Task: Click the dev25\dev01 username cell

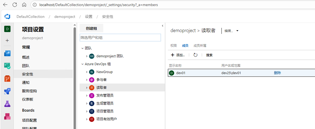Action: [x=231, y=73]
